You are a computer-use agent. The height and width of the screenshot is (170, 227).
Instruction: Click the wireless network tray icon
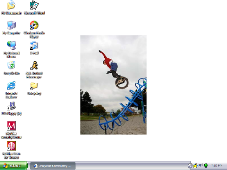click(x=201, y=165)
